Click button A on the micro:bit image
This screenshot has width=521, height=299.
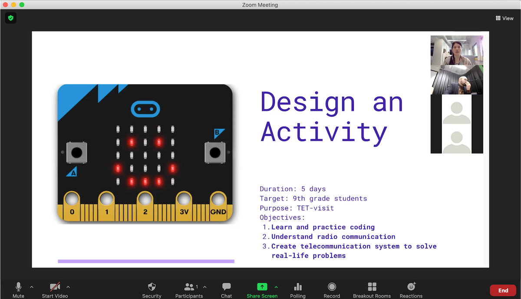pyautogui.click(x=77, y=152)
